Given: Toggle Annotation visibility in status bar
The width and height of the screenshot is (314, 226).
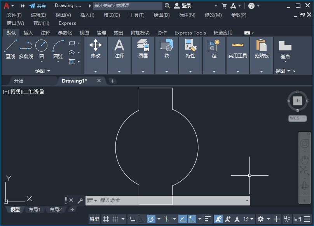Looking at the screenshot, I should [218, 219].
